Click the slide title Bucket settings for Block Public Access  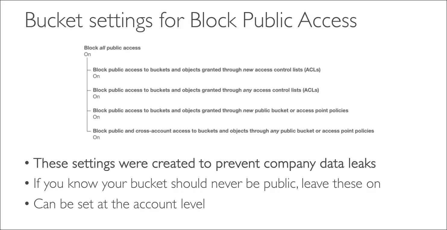click(x=190, y=21)
